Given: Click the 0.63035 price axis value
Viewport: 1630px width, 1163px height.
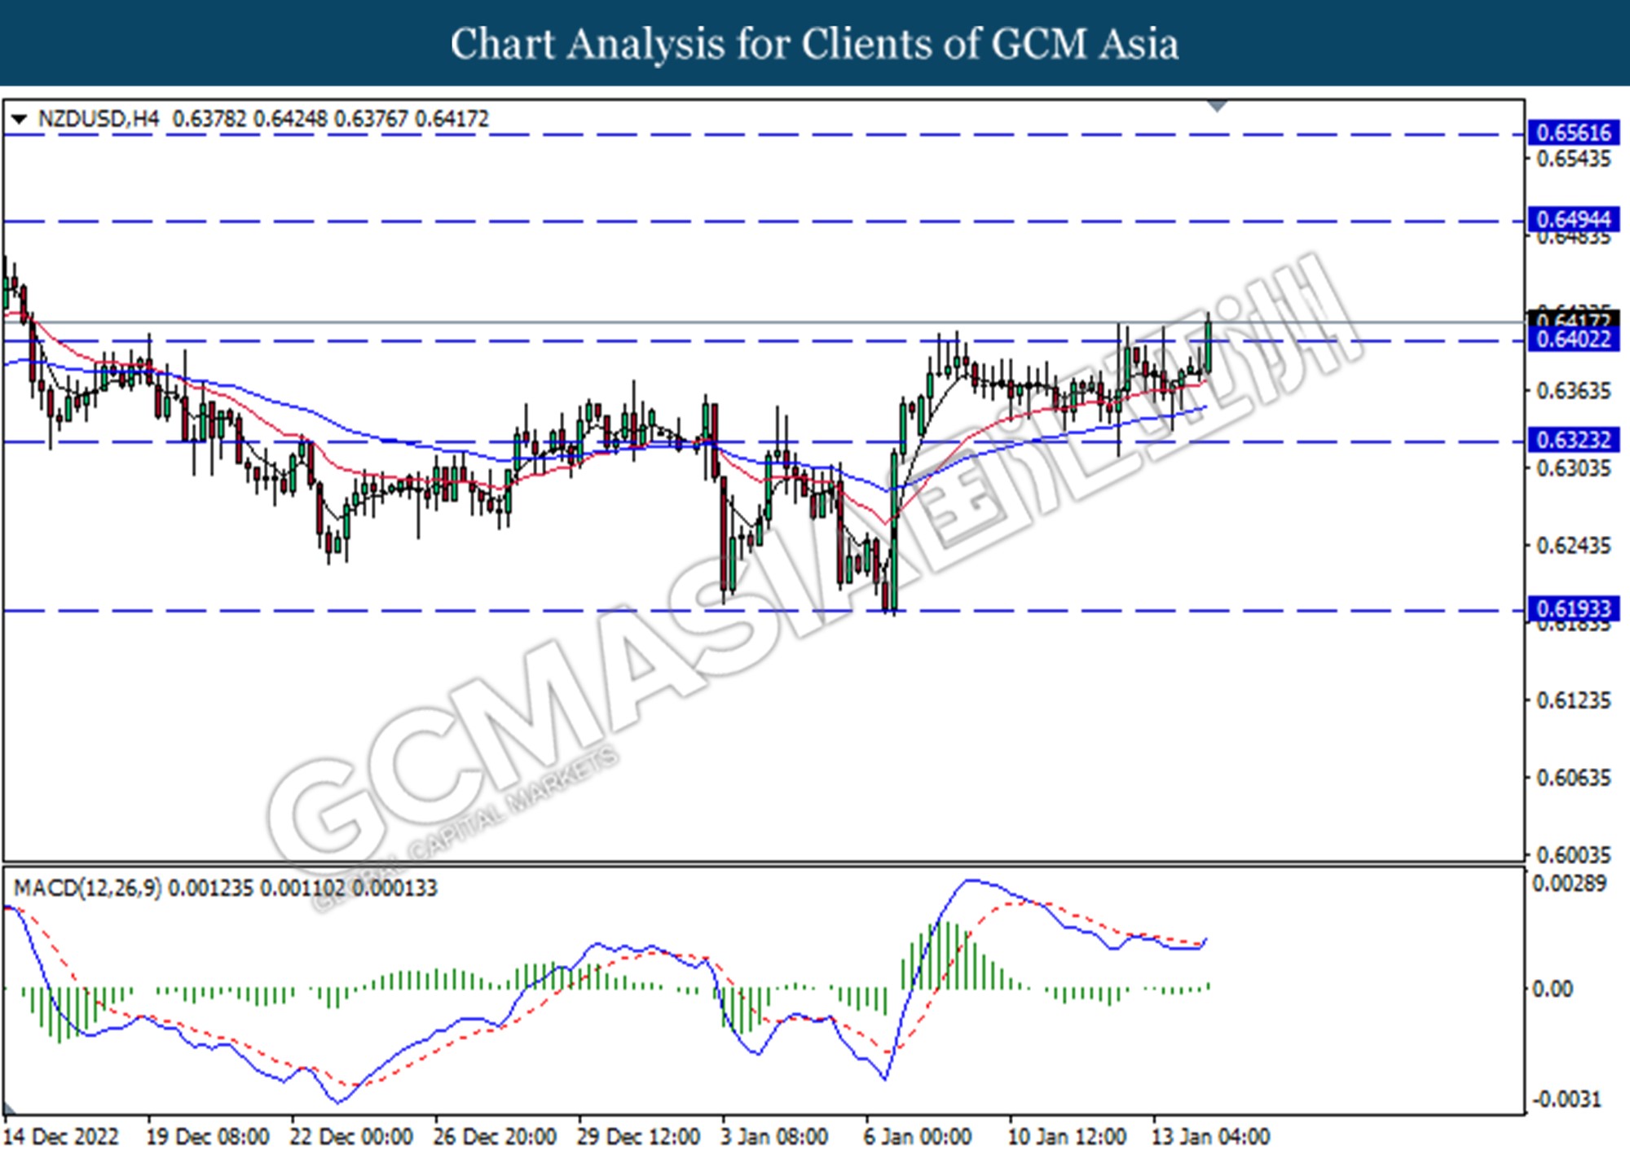Looking at the screenshot, I should pyautogui.click(x=1574, y=468).
